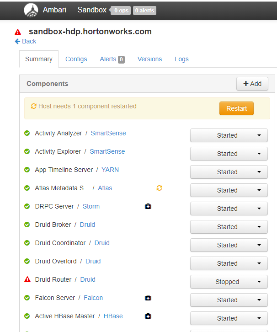Viewport: 277px width, 332px height.
Task: Open the Druid Router Stopped dropdown
Action: [x=229, y=282]
